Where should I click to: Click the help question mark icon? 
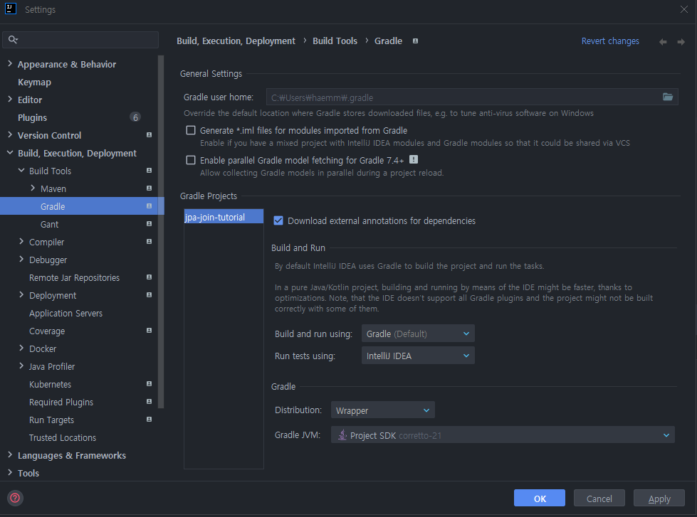pos(15,498)
